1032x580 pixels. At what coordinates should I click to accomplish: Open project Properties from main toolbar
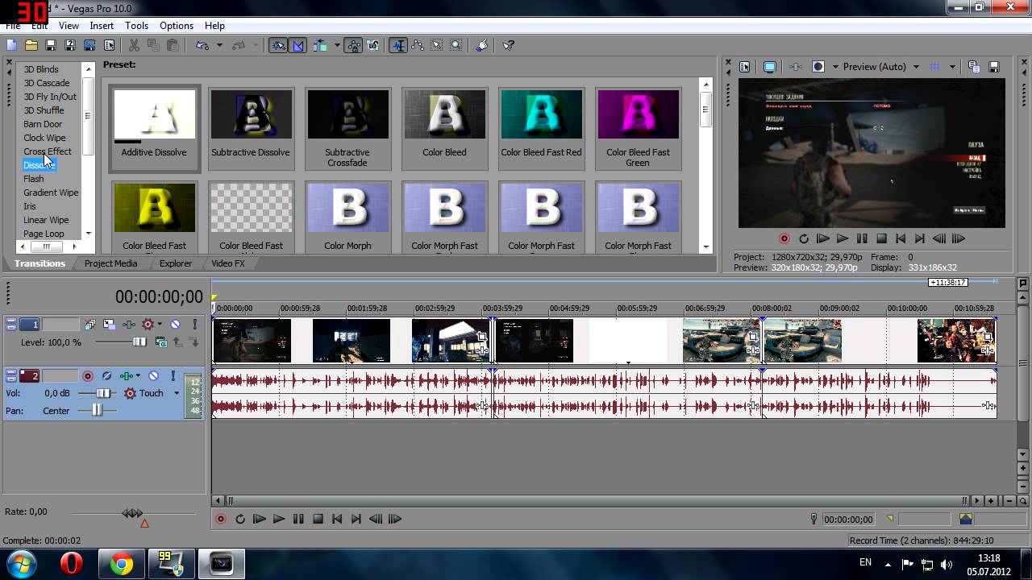point(109,46)
